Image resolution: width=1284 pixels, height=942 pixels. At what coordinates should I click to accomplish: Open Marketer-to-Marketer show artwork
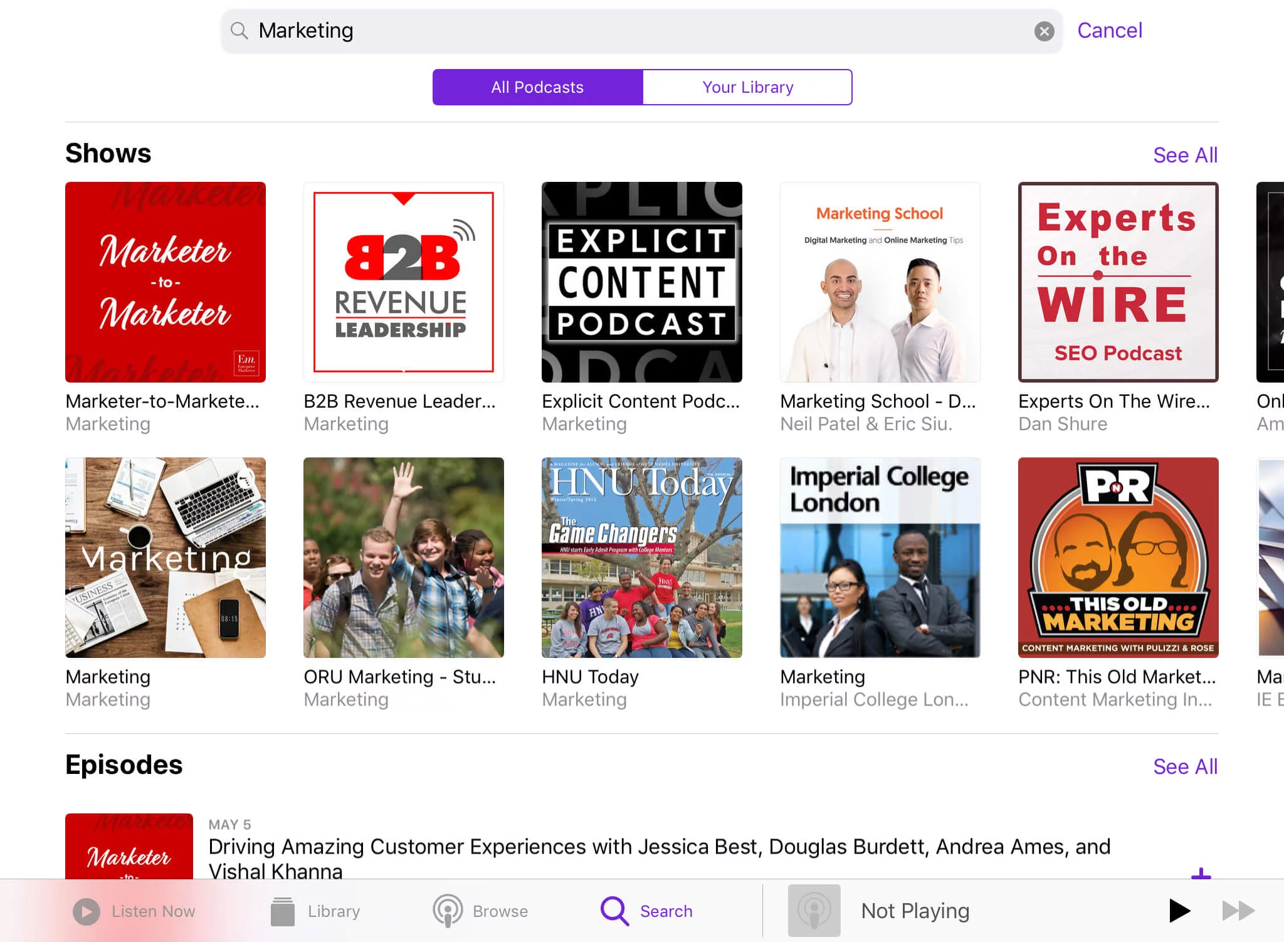[166, 282]
